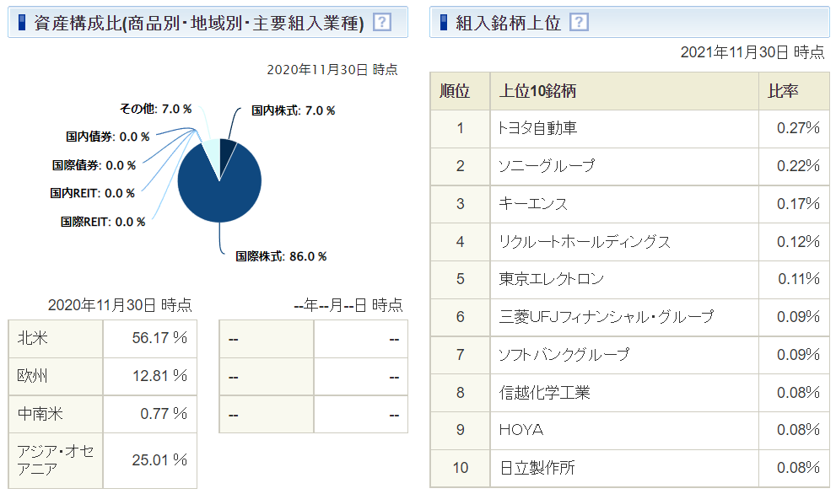The height and width of the screenshot is (494, 836).
Task: Click the blue marker before 組入銘柄上位 title
Action: point(444,23)
